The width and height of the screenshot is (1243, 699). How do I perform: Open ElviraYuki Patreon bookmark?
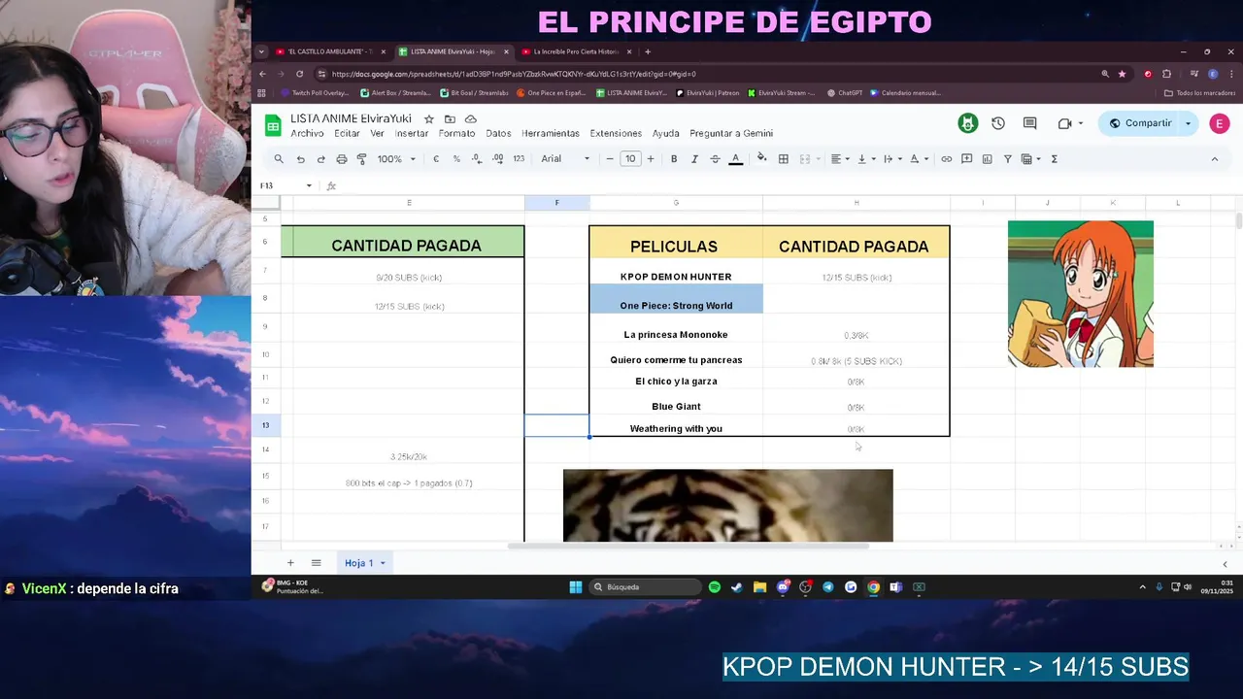708,93
